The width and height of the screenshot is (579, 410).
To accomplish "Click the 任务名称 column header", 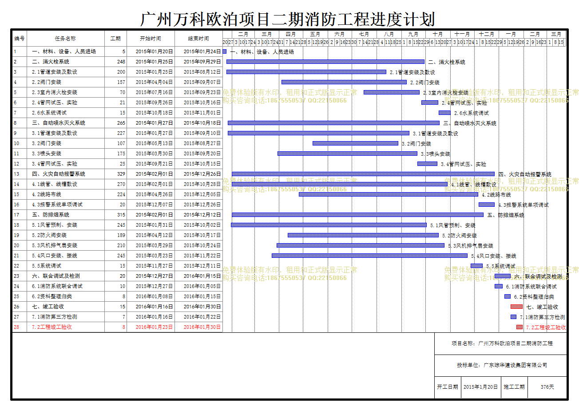I will click(x=65, y=39).
